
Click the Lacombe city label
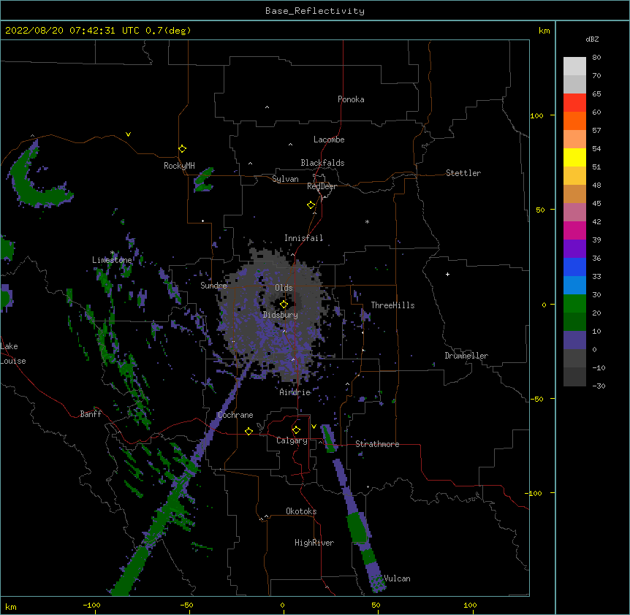[329, 140]
